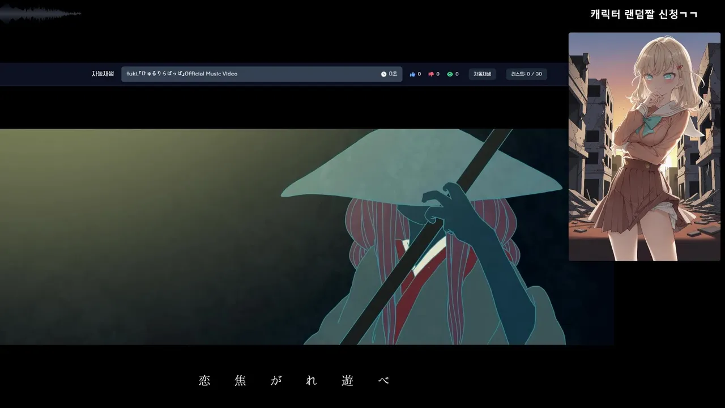Click the audio waveform visualizer
Viewport: 725px width, 408px height.
point(41,14)
